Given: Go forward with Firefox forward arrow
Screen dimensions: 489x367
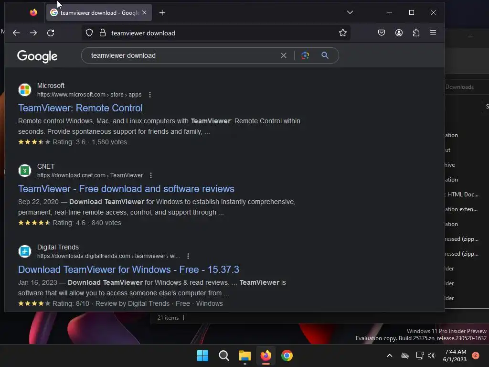Looking at the screenshot, I should tap(33, 33).
